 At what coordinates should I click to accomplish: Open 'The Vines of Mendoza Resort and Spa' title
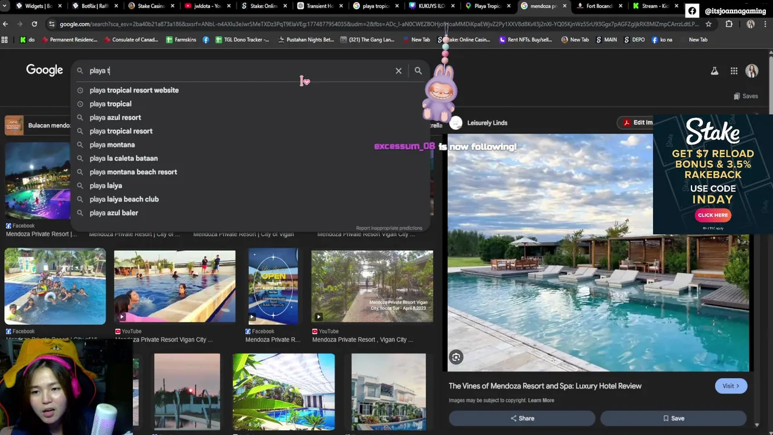coord(545,386)
